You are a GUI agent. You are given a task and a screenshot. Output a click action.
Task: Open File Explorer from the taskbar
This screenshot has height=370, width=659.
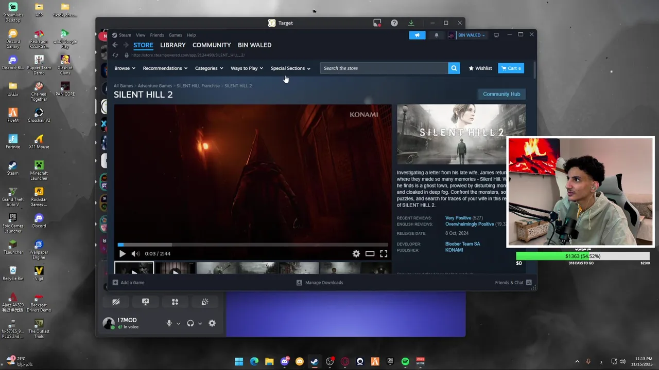click(x=269, y=362)
